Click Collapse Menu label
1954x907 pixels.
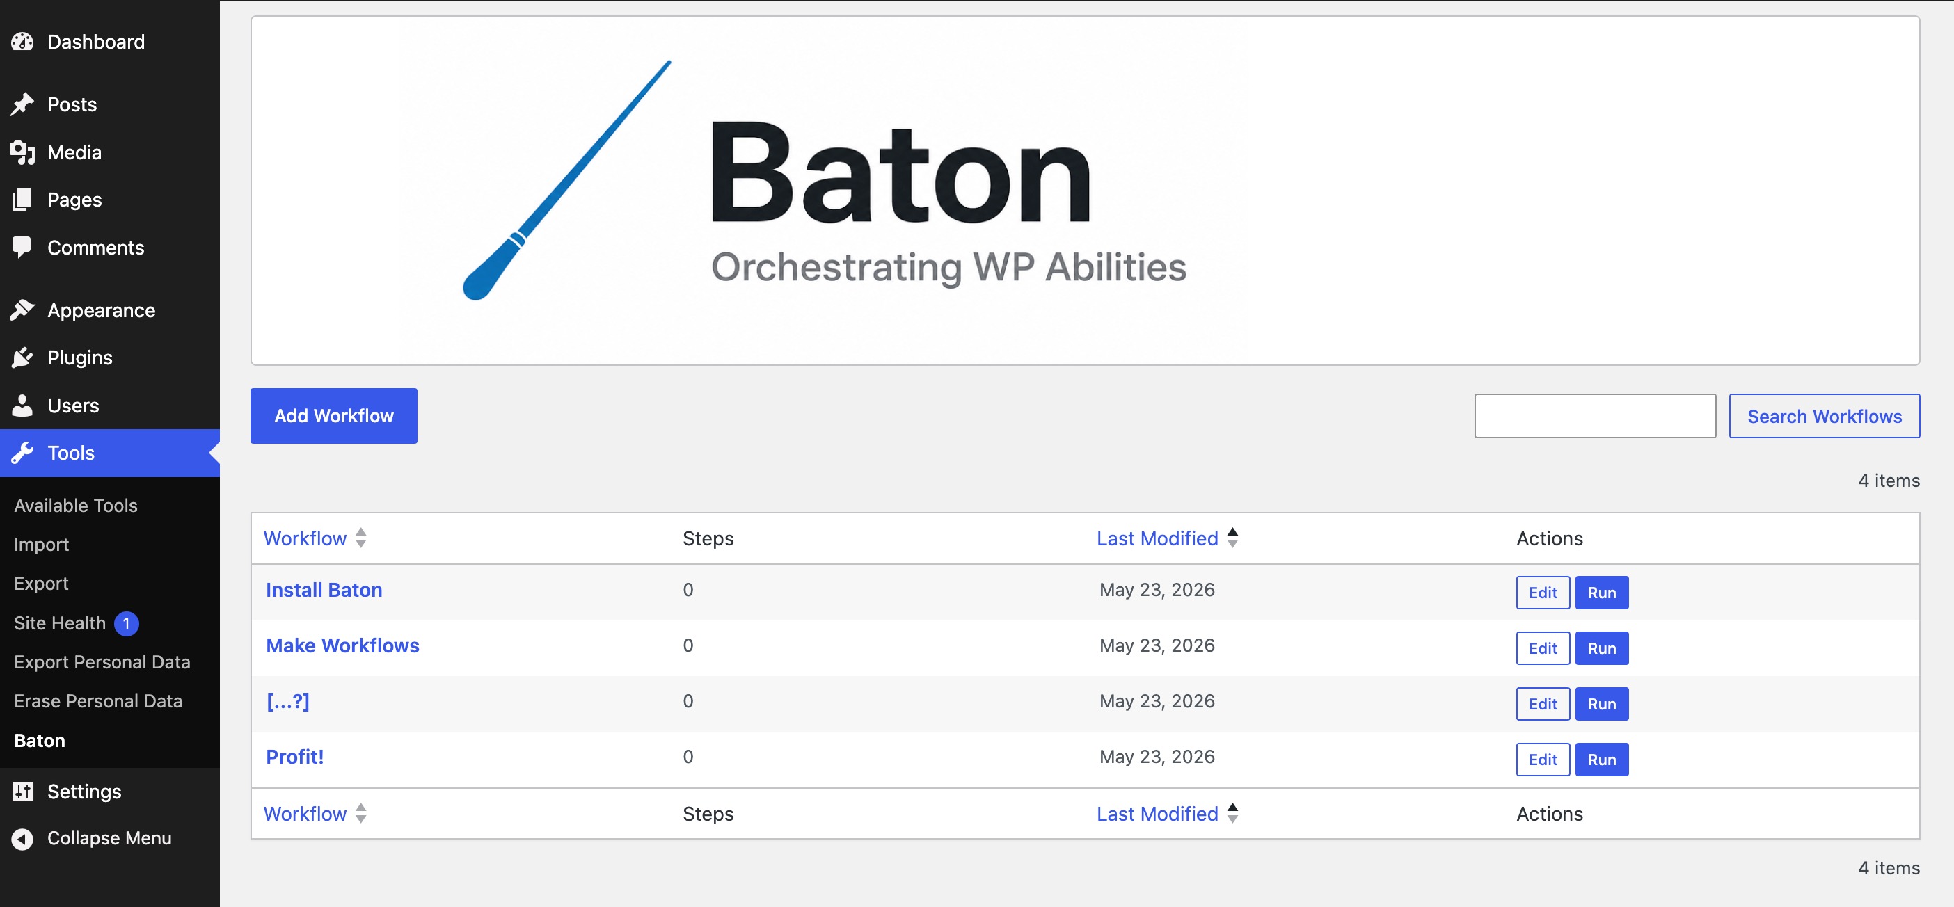[109, 838]
